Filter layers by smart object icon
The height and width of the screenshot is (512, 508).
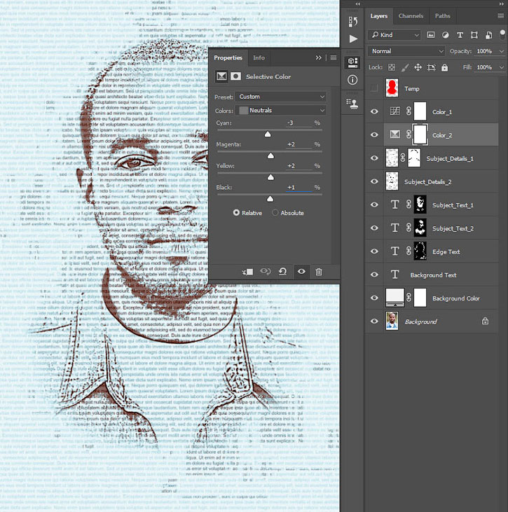tap(488, 35)
